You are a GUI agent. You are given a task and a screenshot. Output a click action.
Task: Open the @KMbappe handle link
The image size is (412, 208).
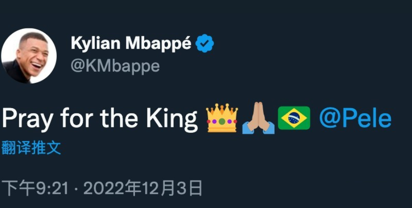click(x=115, y=66)
